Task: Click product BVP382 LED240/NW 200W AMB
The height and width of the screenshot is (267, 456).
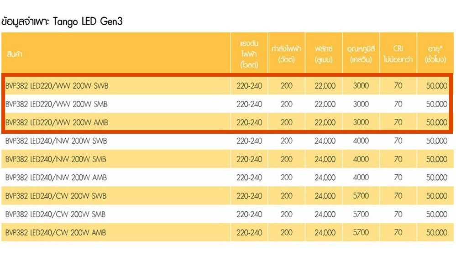Action: click(56, 178)
